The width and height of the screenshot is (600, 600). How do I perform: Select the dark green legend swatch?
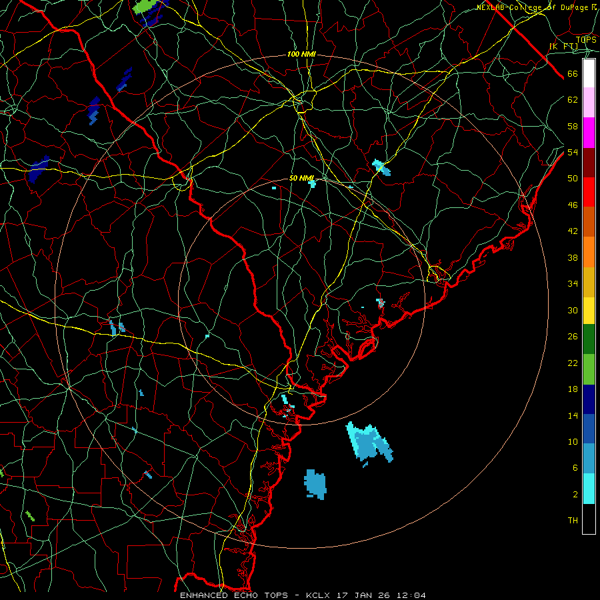coord(589,339)
